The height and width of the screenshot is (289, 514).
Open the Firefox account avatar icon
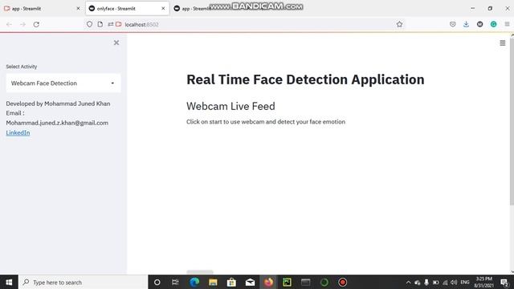pos(480,24)
